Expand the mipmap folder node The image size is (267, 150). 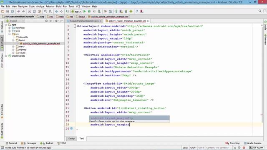tap(13, 50)
